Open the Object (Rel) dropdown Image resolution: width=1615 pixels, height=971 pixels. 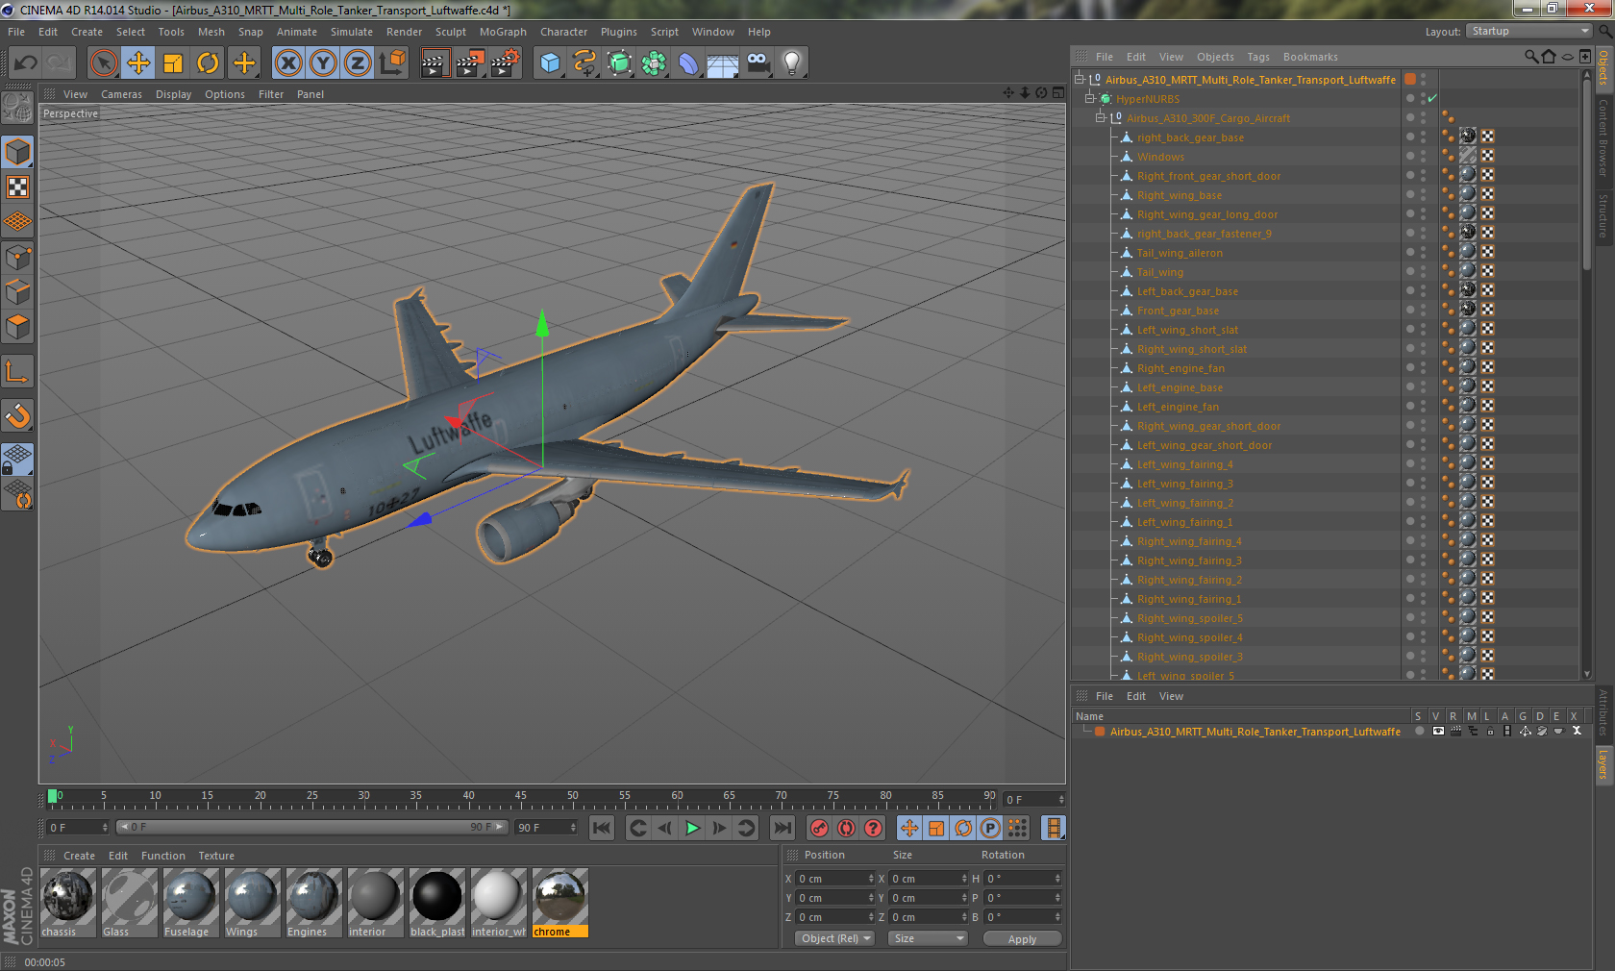(835, 938)
